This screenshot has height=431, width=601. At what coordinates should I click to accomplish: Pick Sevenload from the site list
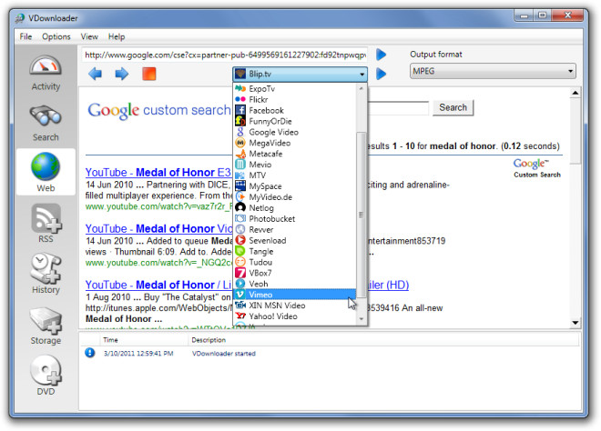pos(295,240)
